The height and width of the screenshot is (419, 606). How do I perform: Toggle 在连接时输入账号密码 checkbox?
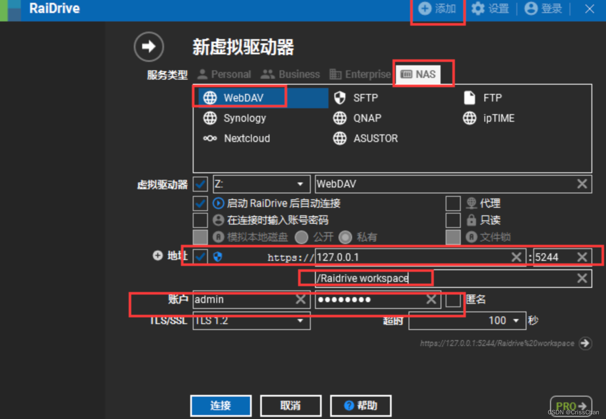coord(200,220)
